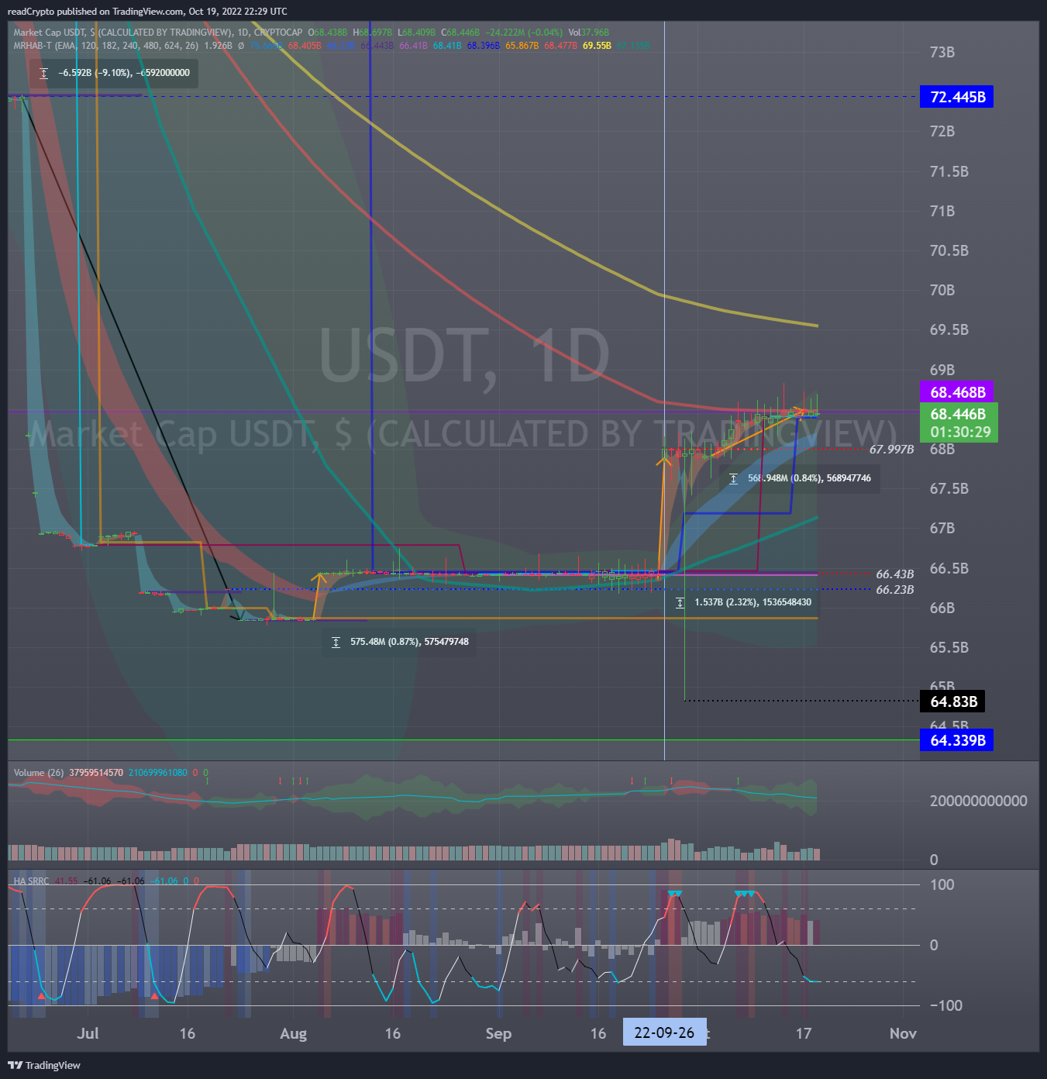Click the readCrypto published on TradingView.com header
Viewport: 1047px width, 1079px height.
pos(147,12)
